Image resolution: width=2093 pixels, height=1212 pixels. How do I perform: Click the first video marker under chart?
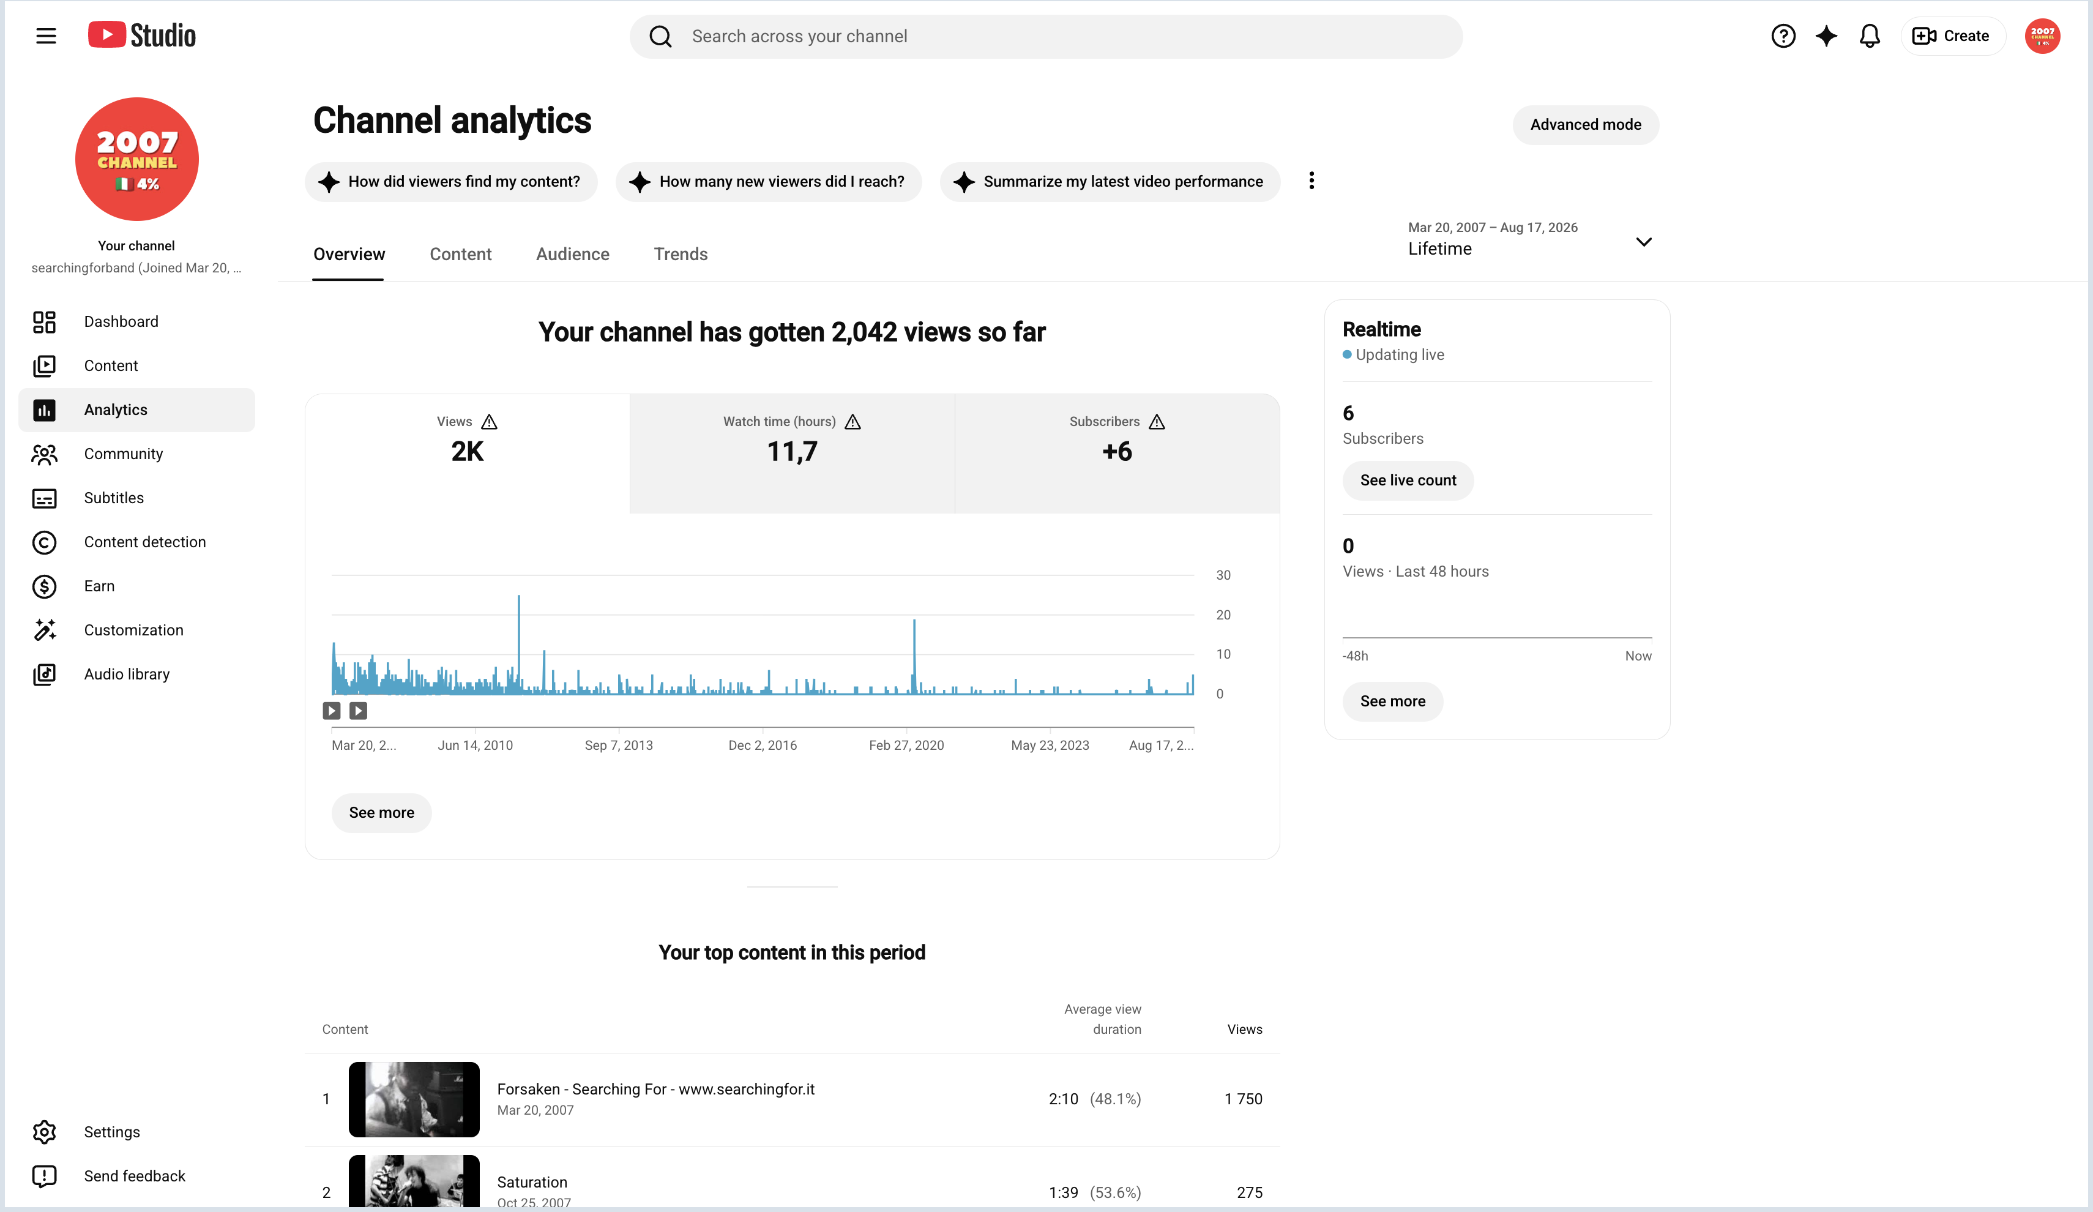coord(332,711)
